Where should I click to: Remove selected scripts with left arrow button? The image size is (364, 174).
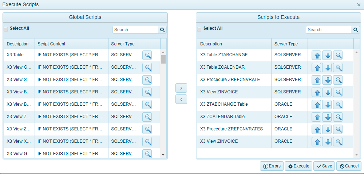pos(181,99)
